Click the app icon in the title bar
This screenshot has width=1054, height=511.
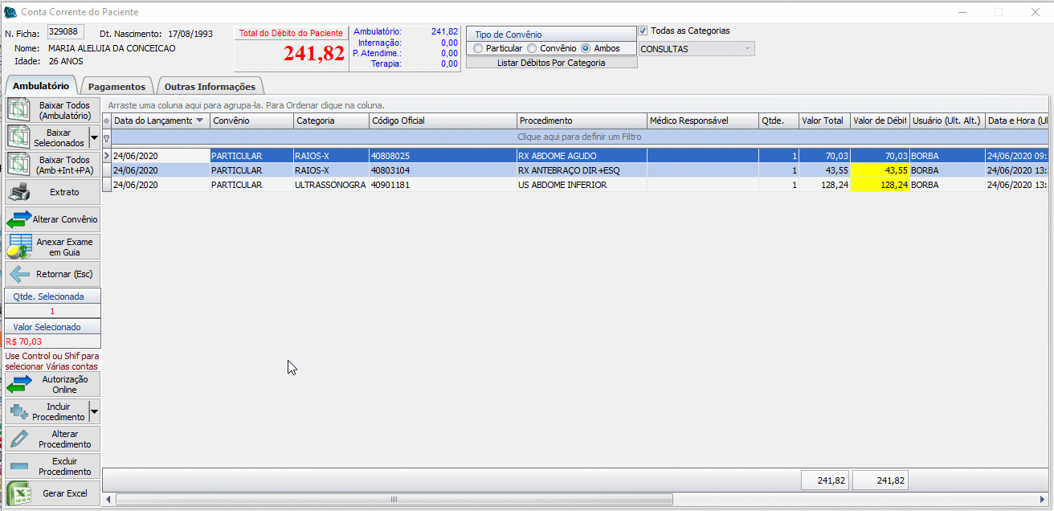[x=10, y=12]
